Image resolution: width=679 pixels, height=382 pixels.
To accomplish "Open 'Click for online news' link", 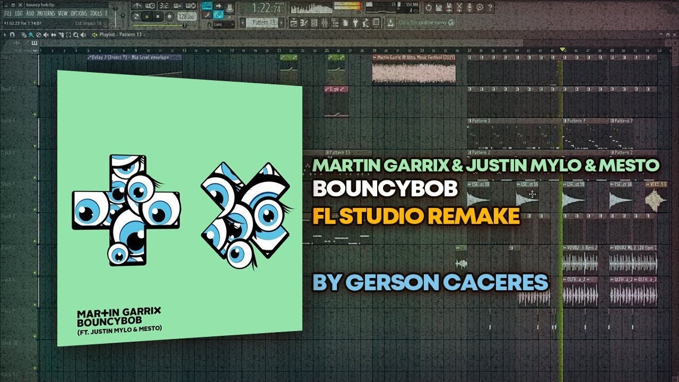I will pos(426,22).
